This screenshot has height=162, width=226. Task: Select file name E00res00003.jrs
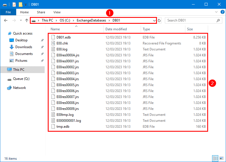[68, 73]
